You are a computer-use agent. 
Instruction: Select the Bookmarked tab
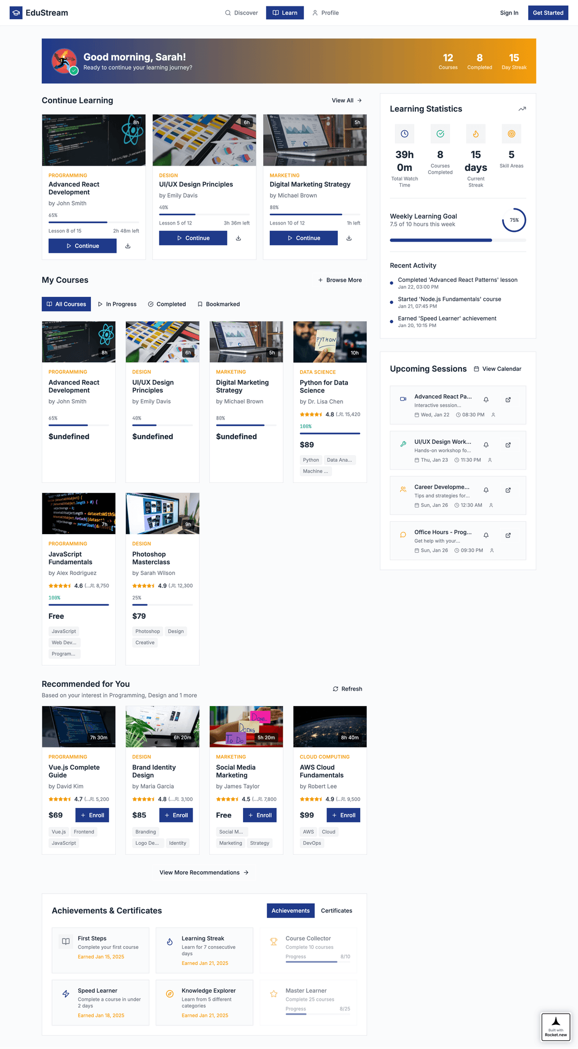[x=219, y=304]
